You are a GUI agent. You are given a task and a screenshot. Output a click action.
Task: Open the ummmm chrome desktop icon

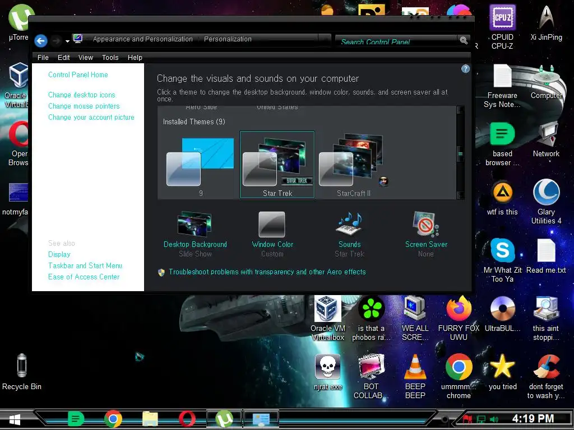[459, 377]
